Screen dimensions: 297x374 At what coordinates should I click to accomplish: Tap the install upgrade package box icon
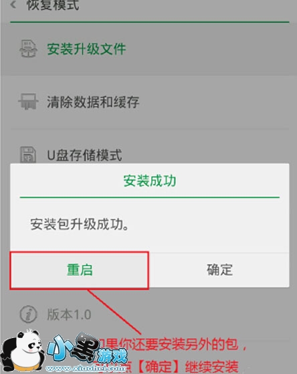point(28,49)
